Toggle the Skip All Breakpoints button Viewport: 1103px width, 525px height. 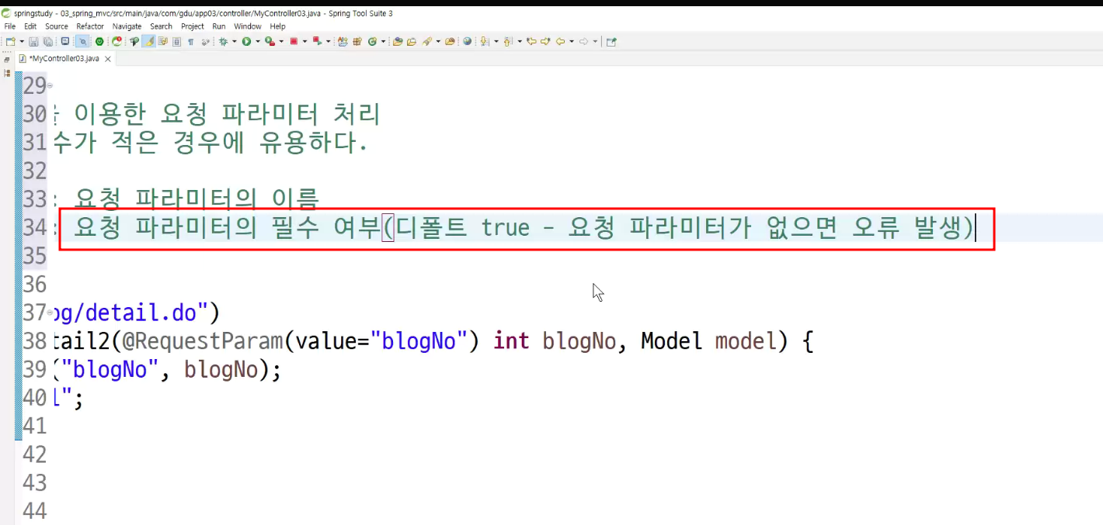[82, 42]
